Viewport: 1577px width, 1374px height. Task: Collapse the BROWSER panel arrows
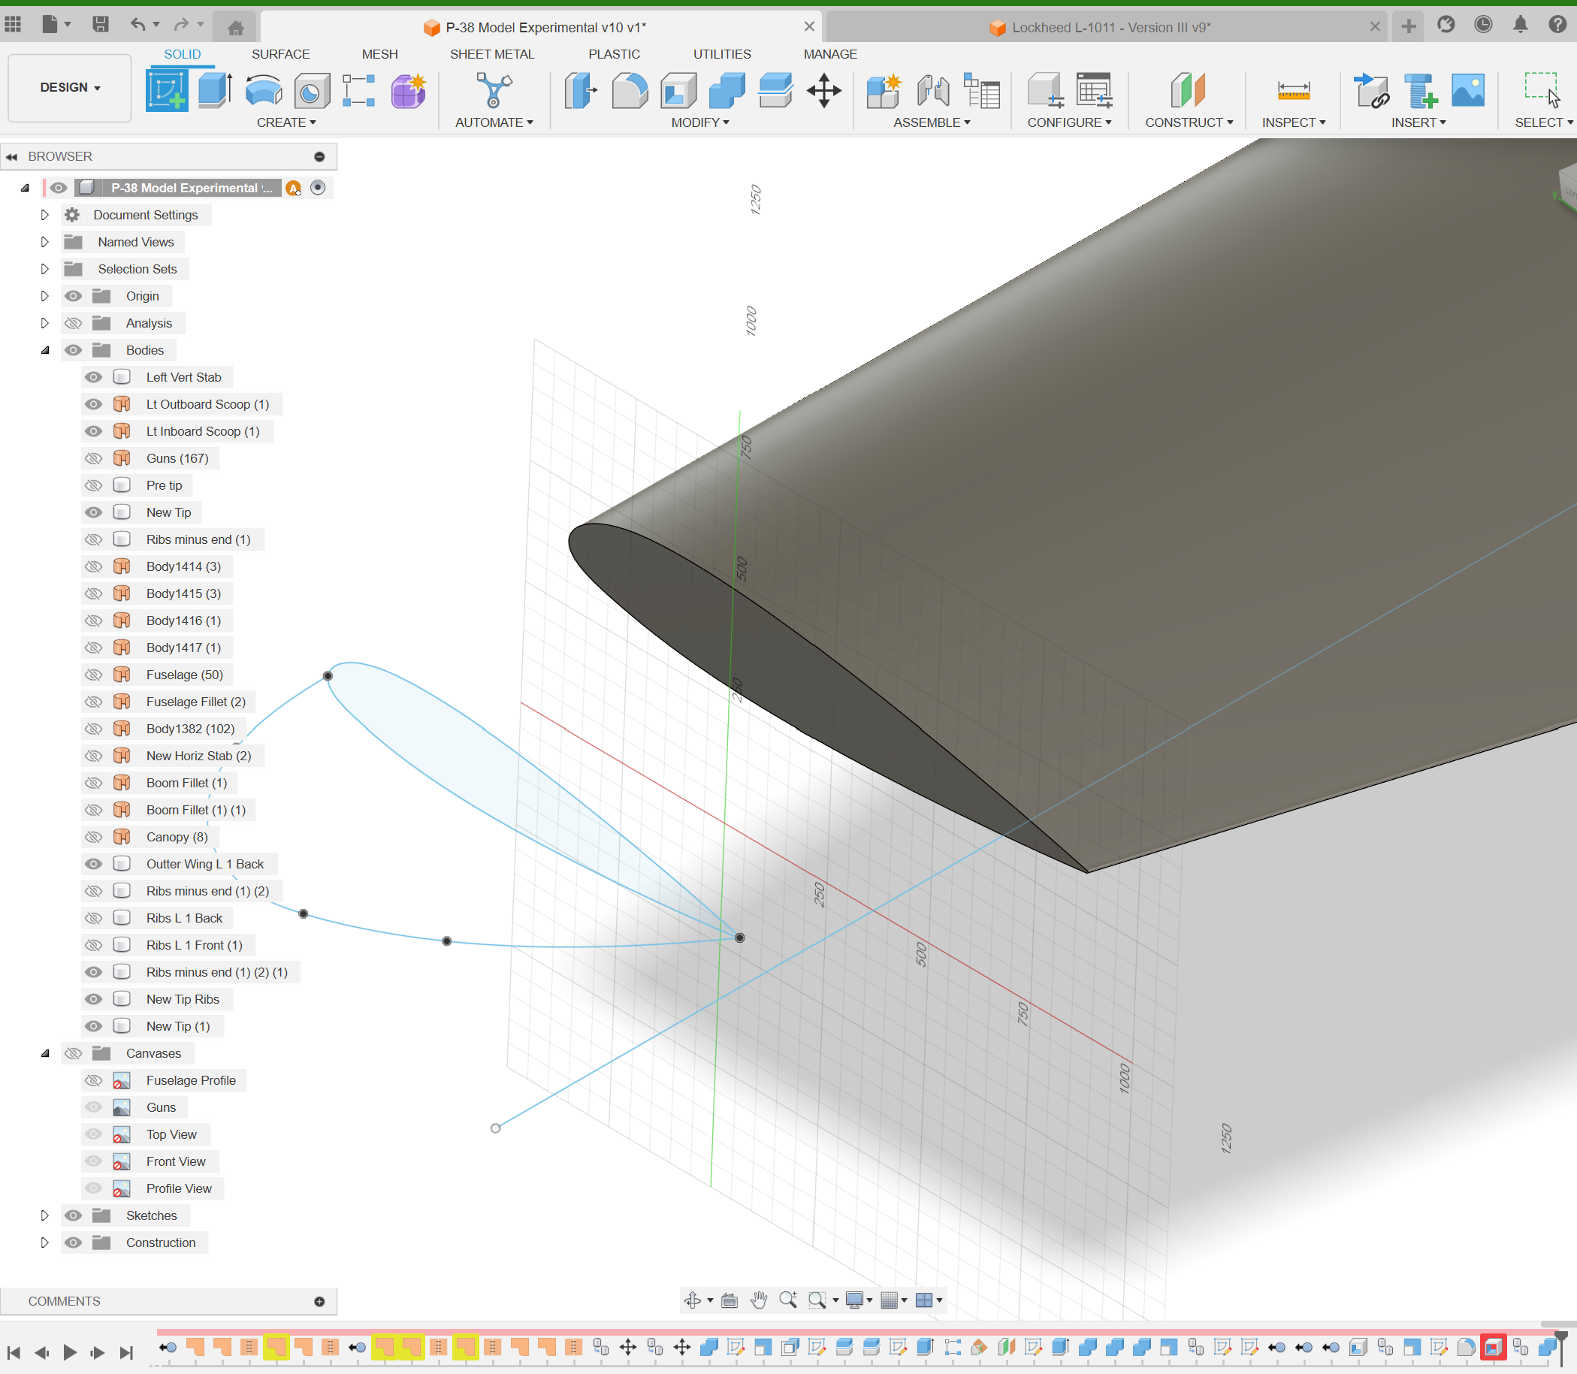[11, 157]
